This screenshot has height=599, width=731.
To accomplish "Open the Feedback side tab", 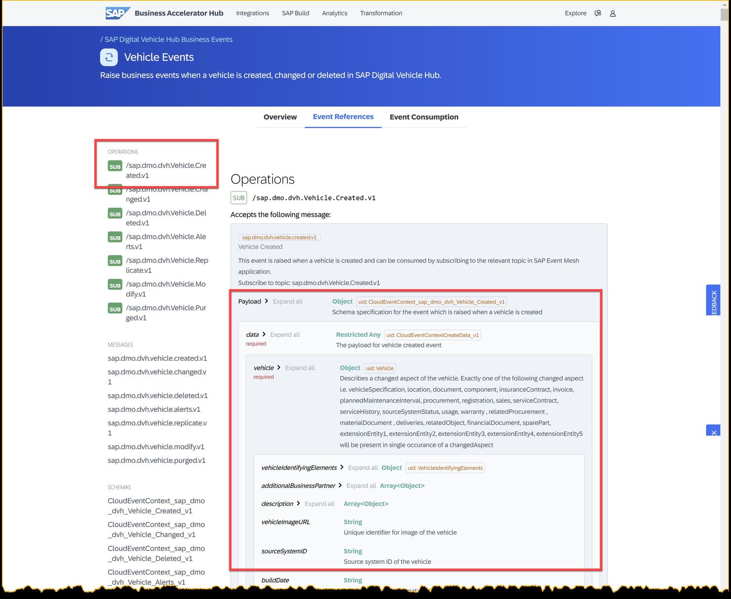I will click(x=713, y=300).
